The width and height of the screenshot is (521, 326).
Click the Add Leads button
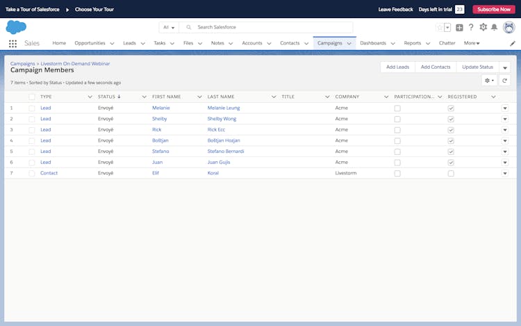398,67
